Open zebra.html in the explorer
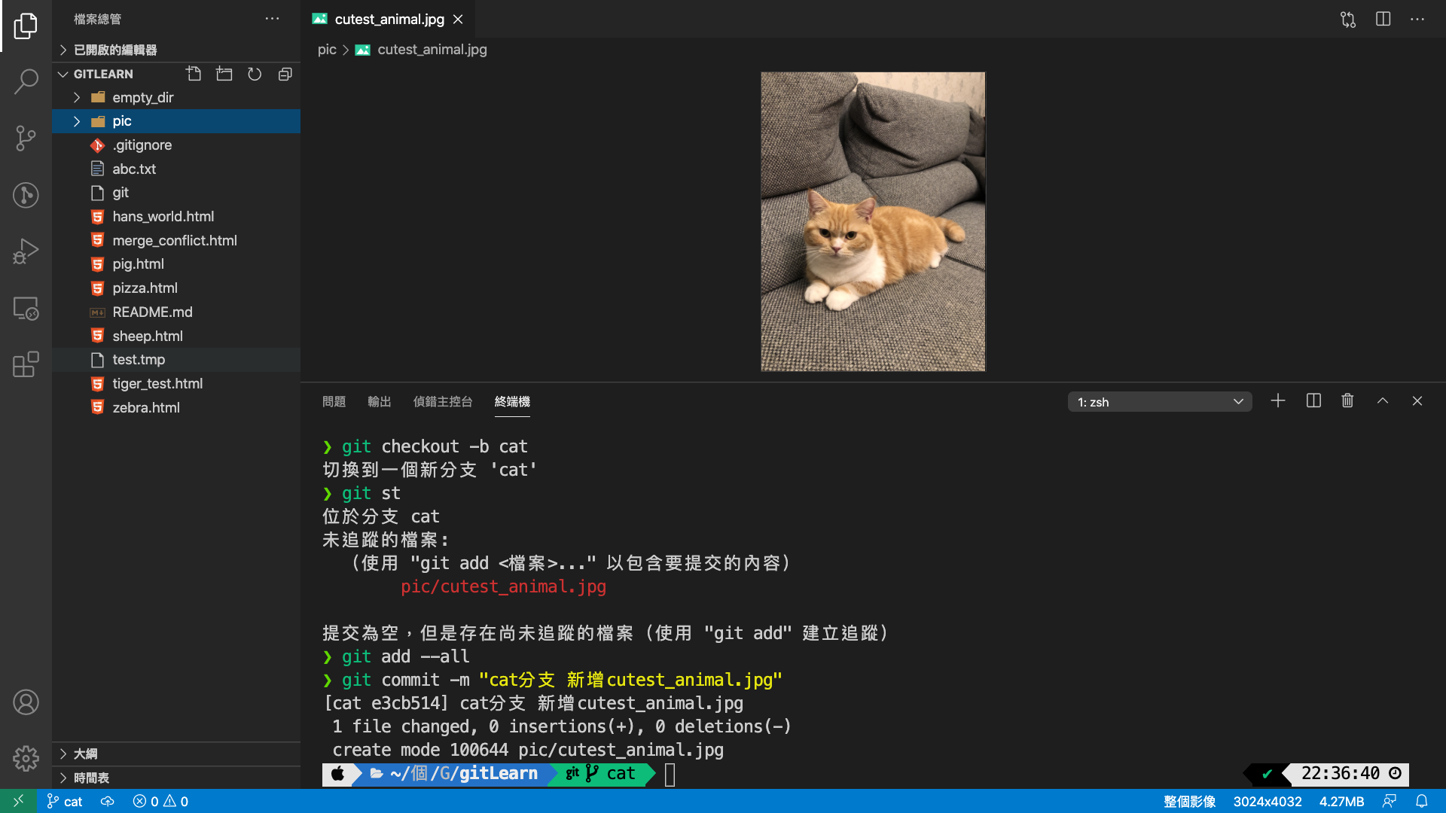The width and height of the screenshot is (1446, 813). coord(176,408)
